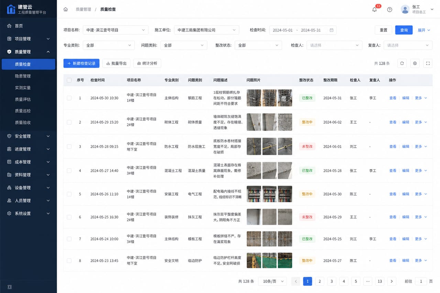Click the 重置 button
Screen dimensions: 440x293
(x=384, y=30)
